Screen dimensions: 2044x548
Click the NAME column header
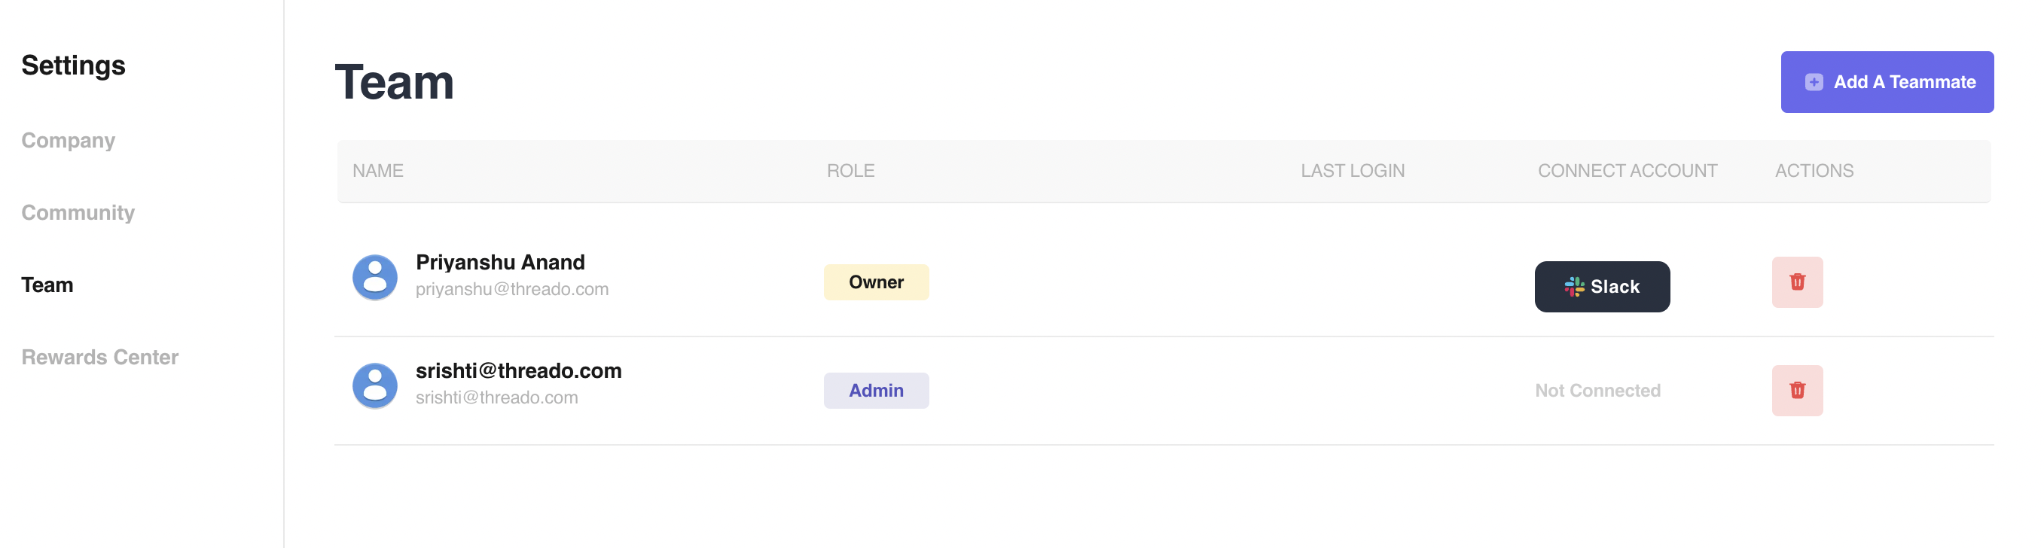(378, 171)
